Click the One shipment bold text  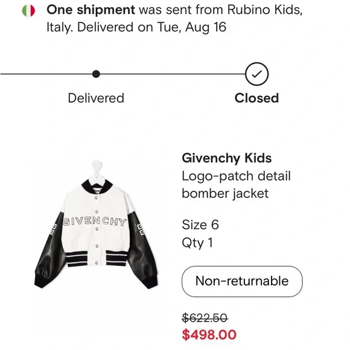[91, 10]
